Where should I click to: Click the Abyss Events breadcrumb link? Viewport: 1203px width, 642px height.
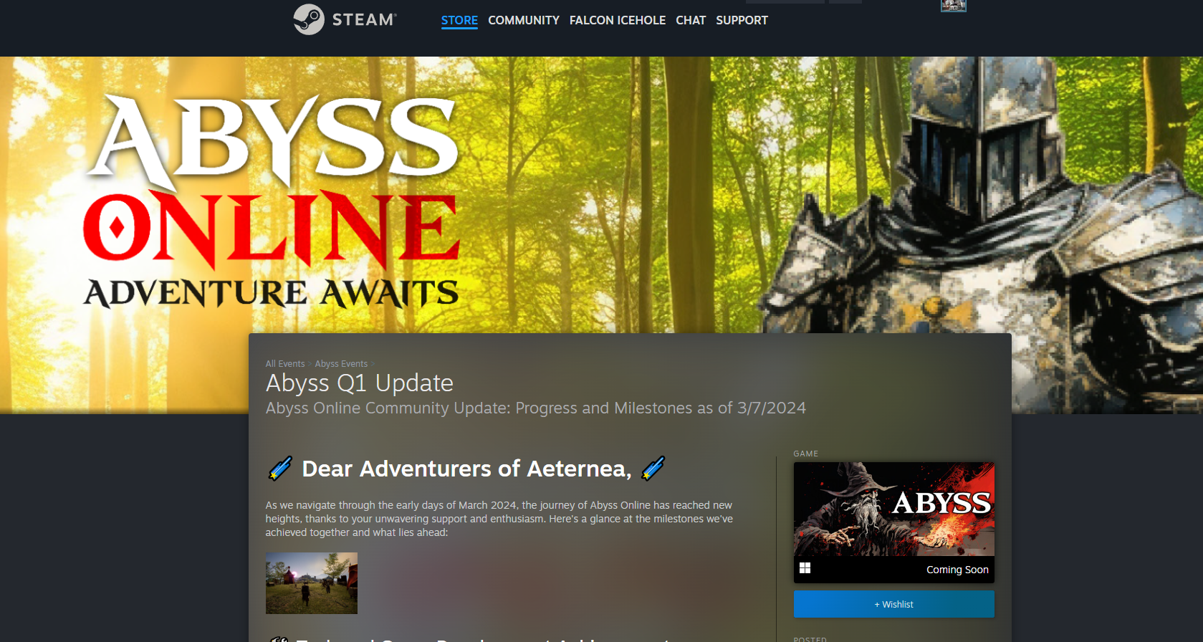[341, 364]
